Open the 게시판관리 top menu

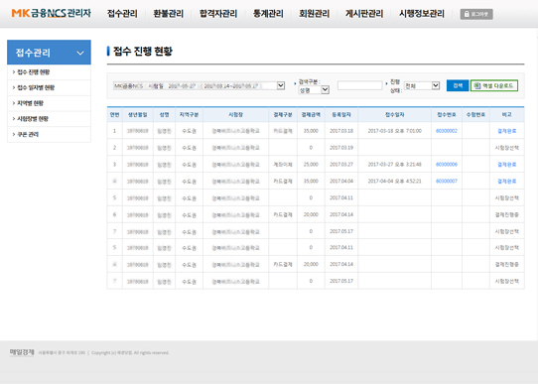click(364, 14)
